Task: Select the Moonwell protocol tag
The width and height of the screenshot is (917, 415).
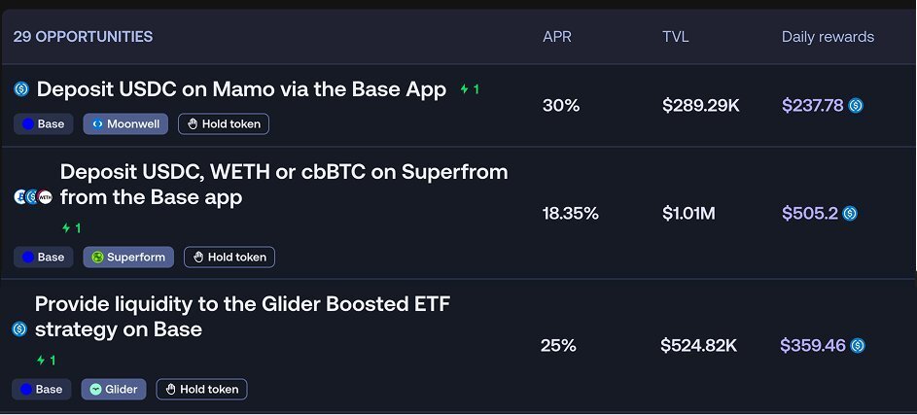Action: [x=125, y=123]
